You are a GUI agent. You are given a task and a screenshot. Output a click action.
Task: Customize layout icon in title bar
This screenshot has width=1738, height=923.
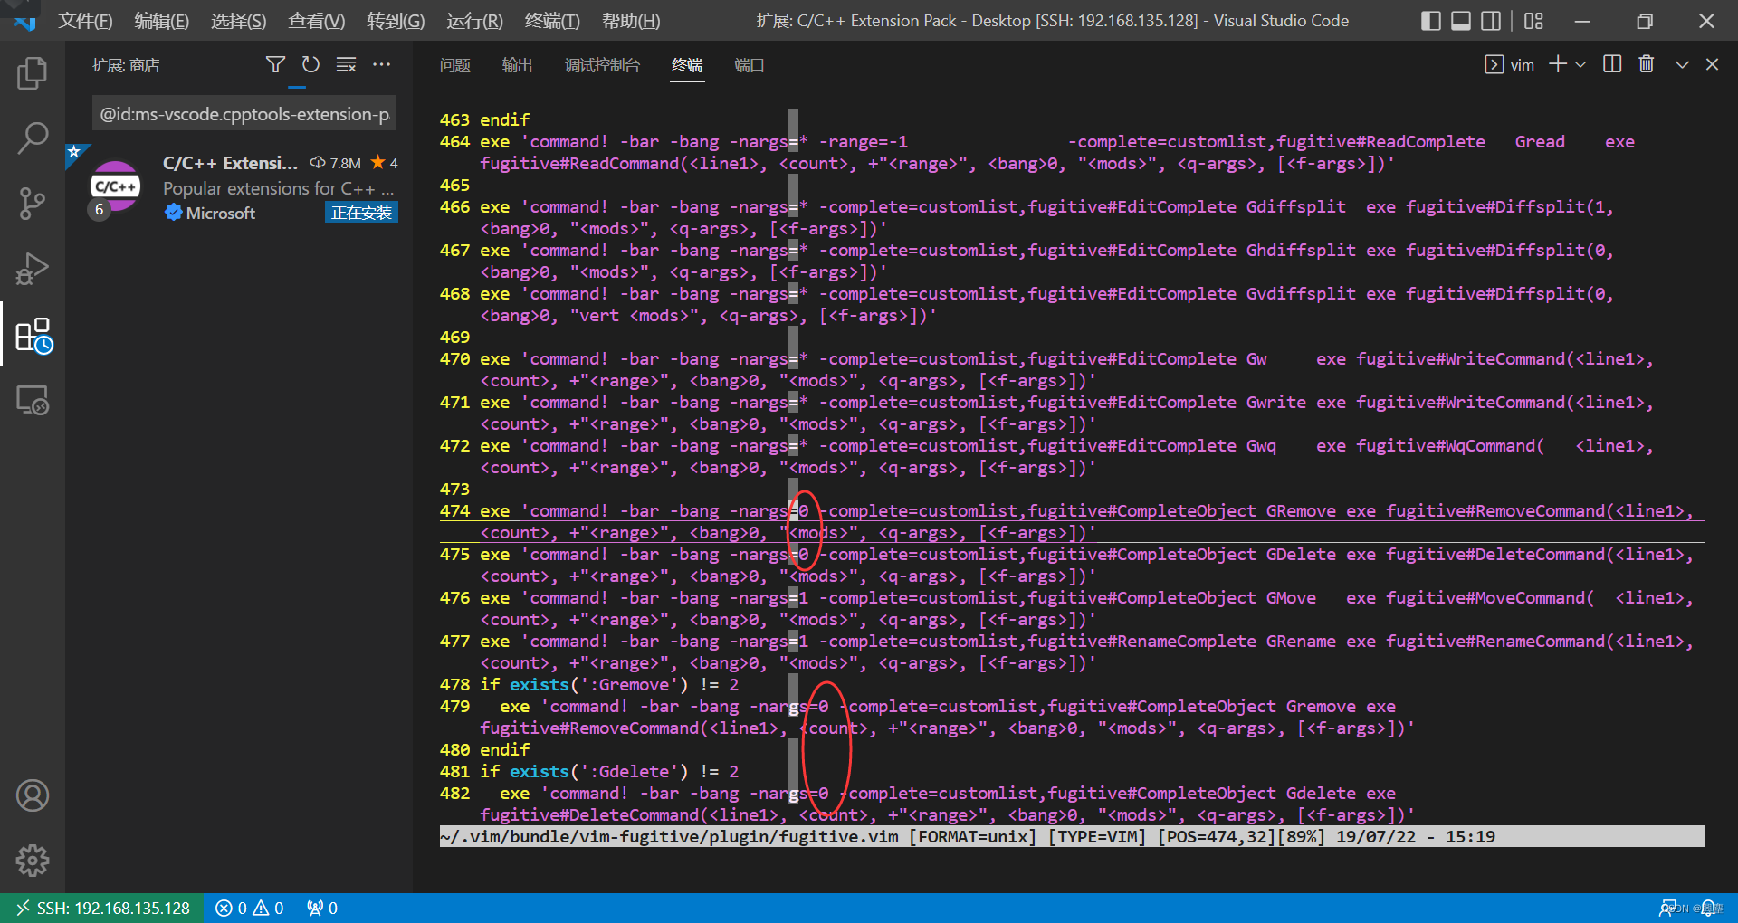pyautogui.click(x=1533, y=21)
